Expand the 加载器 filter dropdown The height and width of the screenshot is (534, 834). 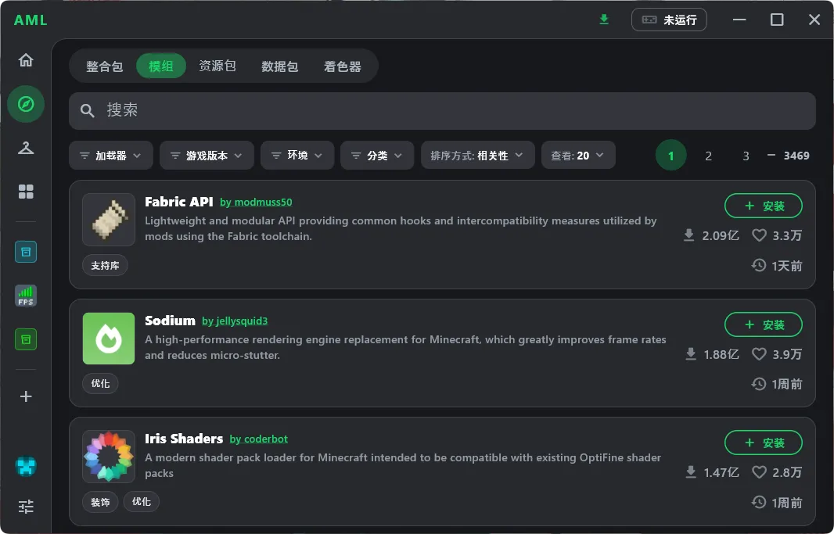tap(110, 155)
